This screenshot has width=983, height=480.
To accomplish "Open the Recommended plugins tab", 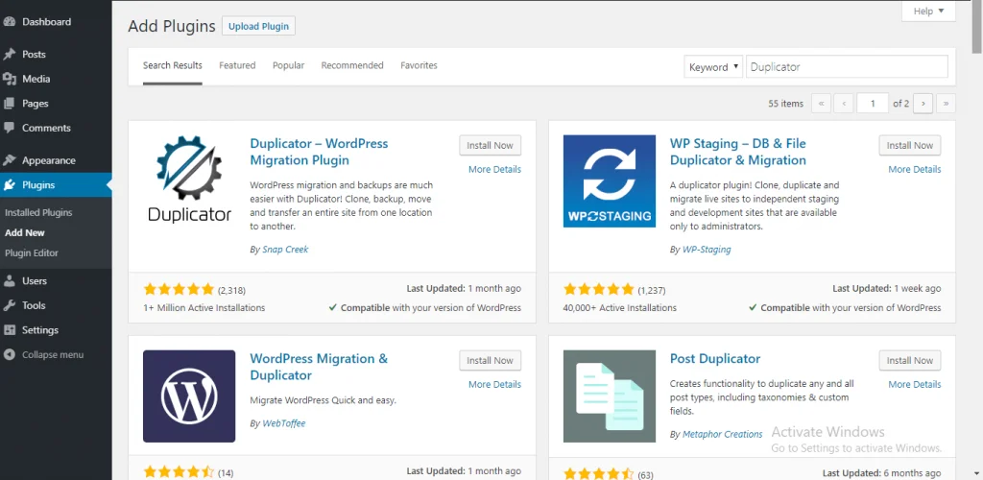I will [352, 65].
